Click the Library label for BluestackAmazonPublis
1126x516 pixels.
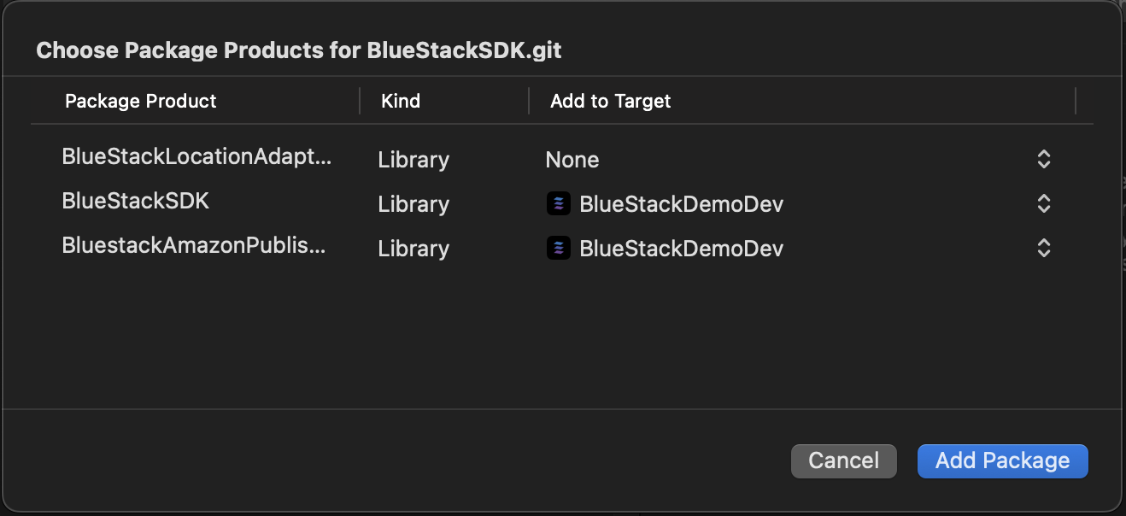tap(413, 248)
